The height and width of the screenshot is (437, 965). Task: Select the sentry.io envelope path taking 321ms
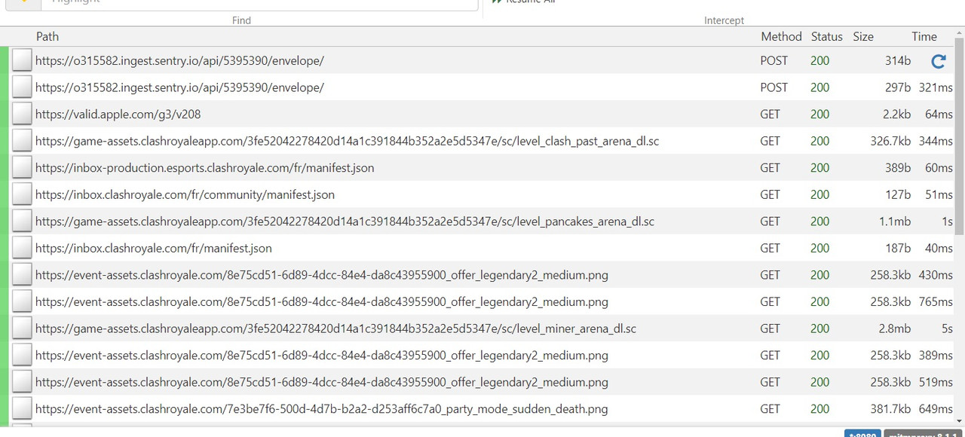pyautogui.click(x=179, y=87)
